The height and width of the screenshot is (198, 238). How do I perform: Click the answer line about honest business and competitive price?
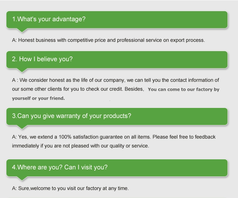(109, 40)
